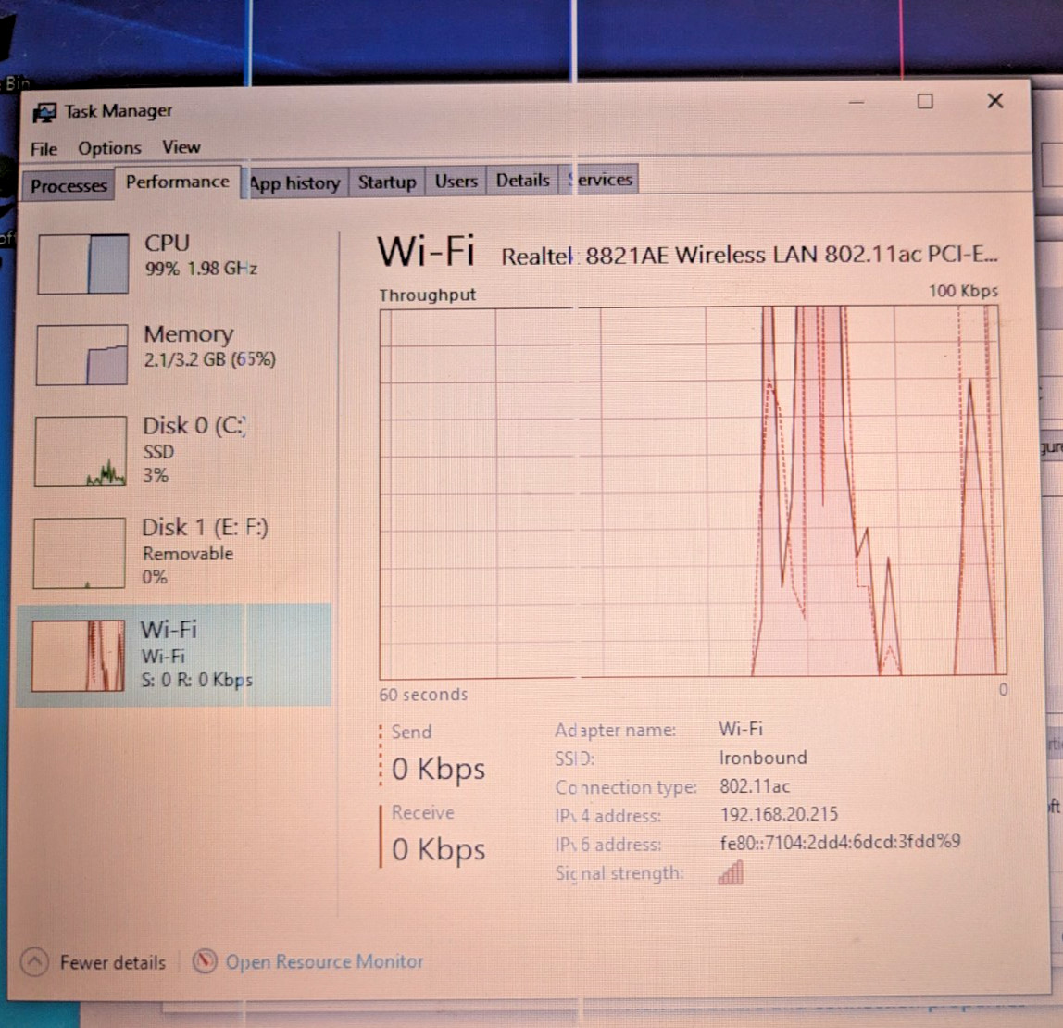Viewport: 1063px width, 1028px height.
Task: Click the Disk 1 mini graph thumbnail
Action: (x=80, y=553)
